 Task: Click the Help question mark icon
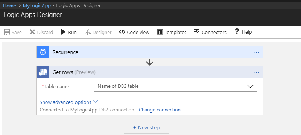[237, 32]
